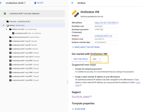Click the VISIT THE SITE button
Viewport: 142px width, 112px height.
(x=81, y=59)
